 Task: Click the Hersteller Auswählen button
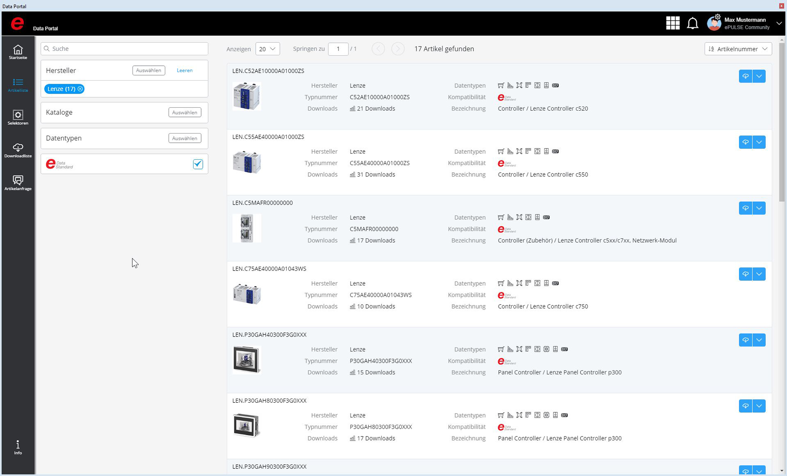148,70
